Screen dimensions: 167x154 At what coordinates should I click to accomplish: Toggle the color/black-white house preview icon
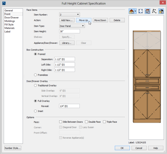click(x=161, y=11)
